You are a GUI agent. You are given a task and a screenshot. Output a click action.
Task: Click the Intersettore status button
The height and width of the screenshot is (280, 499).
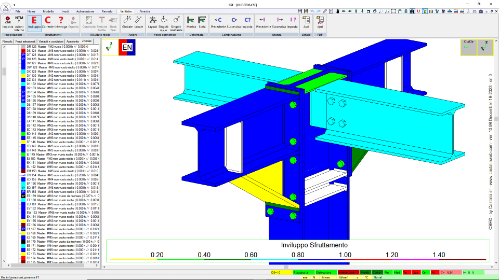[348, 272]
